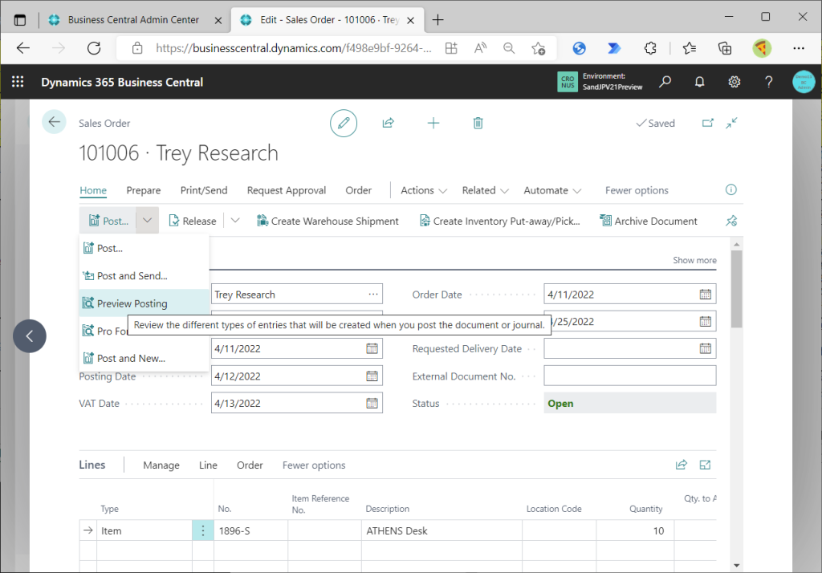This screenshot has height=573, width=822.
Task: Click the 1896-S item number cell
Action: (250, 530)
